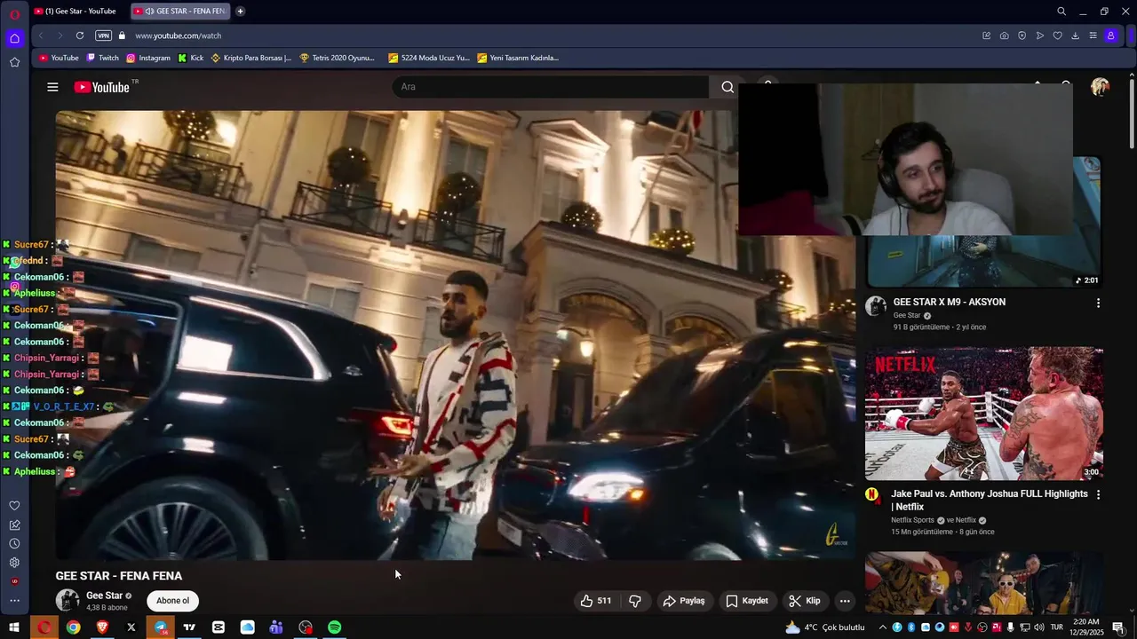The width and height of the screenshot is (1137, 639).
Task: Open Opera sidebar history clock icon
Action: coord(14,543)
